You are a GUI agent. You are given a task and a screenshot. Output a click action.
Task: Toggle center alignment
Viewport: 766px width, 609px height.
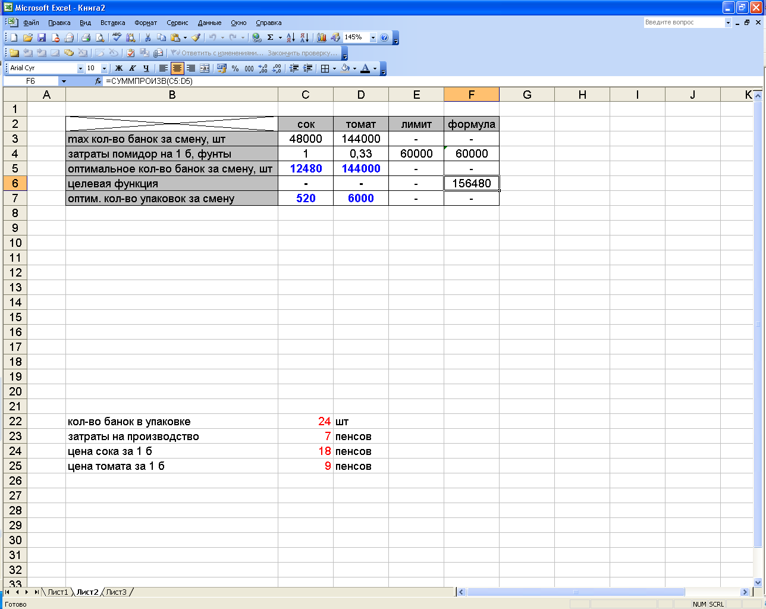coord(177,68)
